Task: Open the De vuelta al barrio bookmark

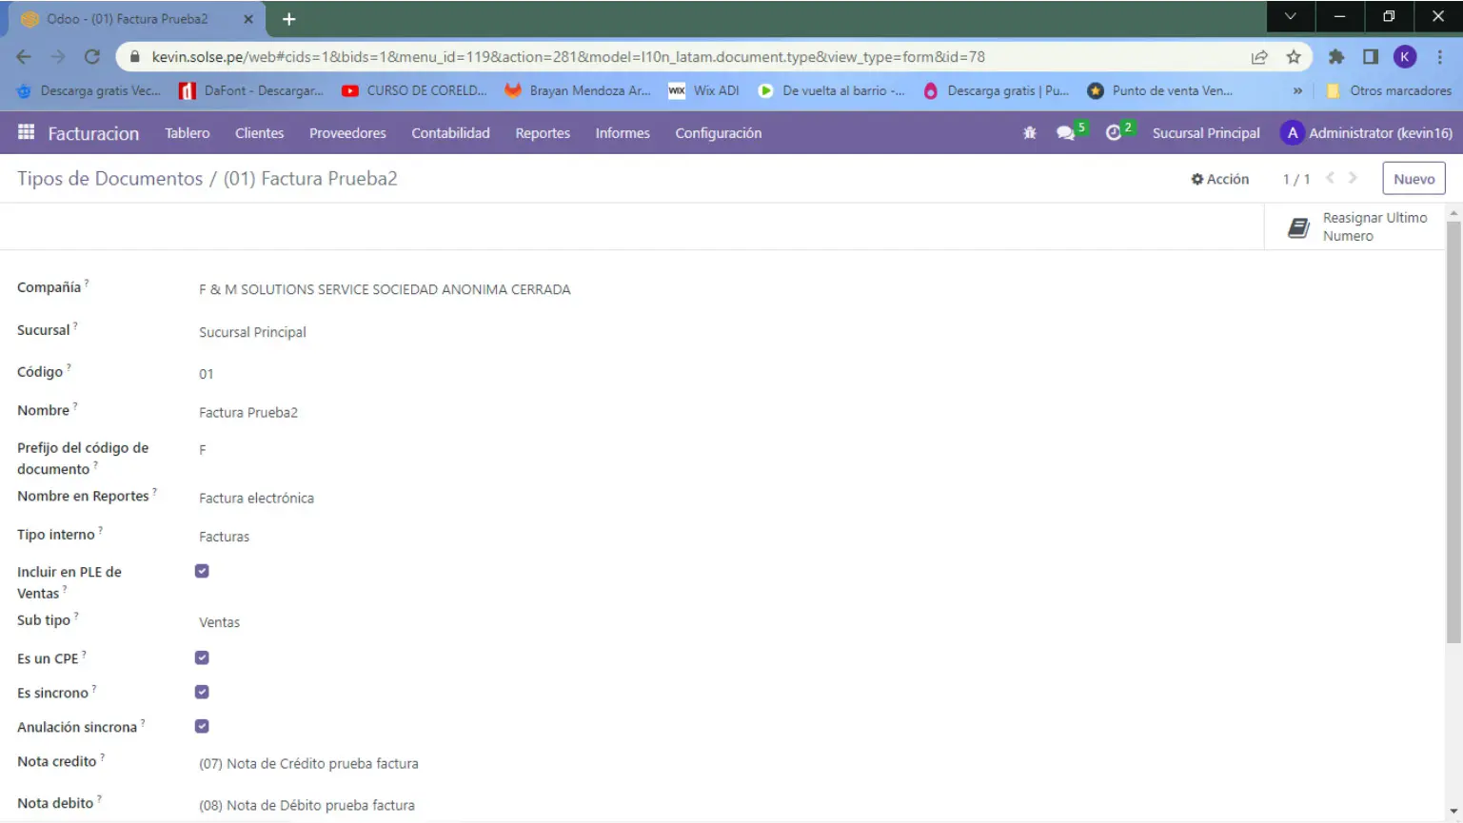Action: (x=832, y=90)
